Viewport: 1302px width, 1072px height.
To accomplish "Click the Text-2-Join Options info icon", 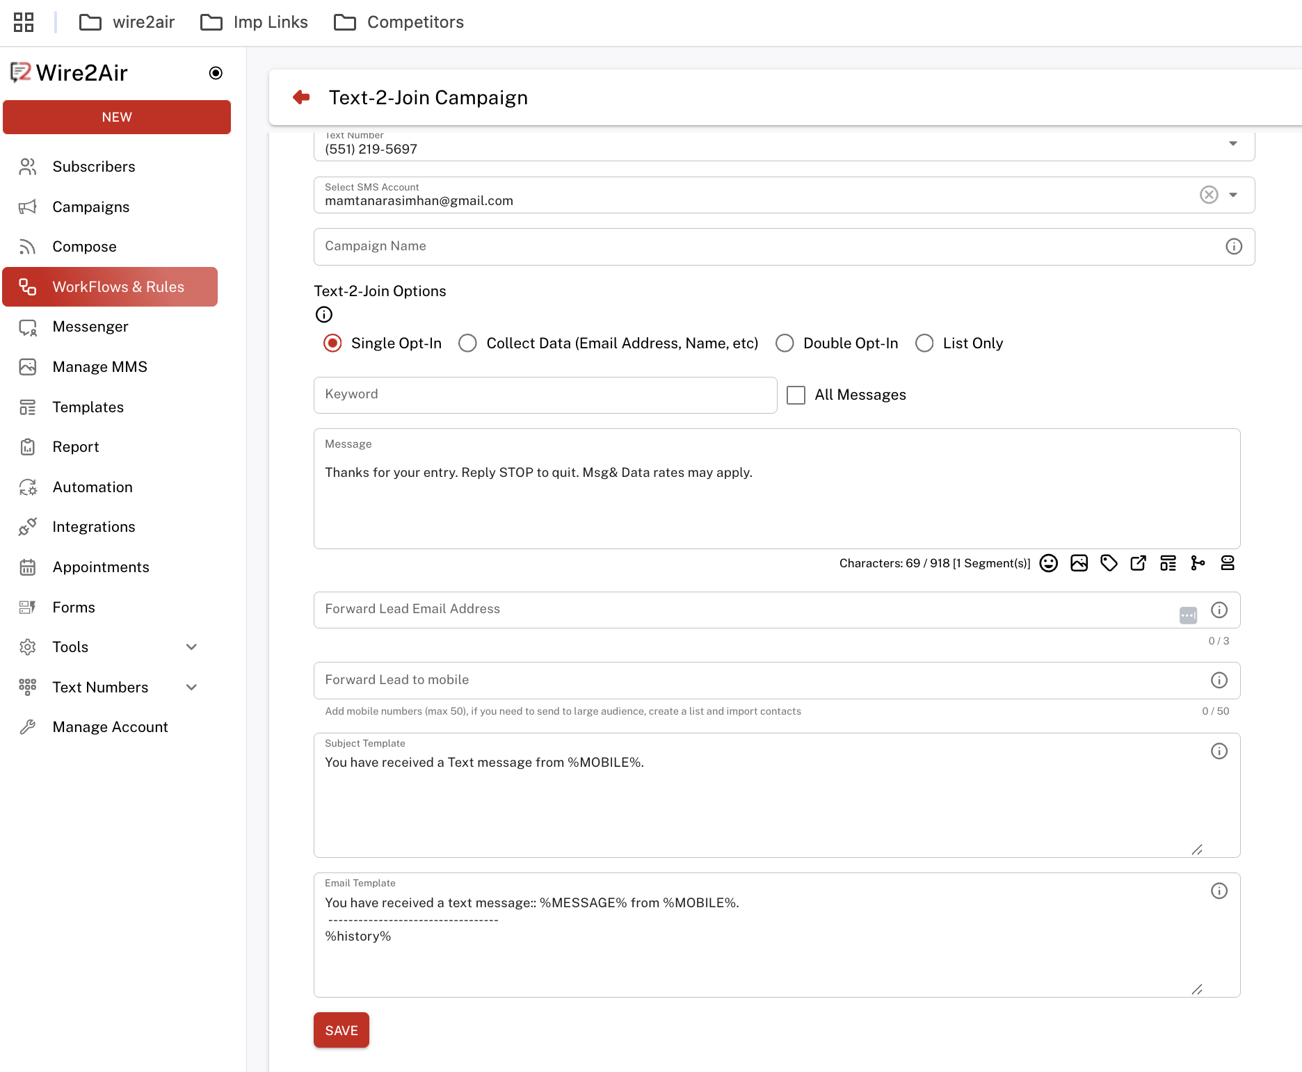I will click(324, 315).
